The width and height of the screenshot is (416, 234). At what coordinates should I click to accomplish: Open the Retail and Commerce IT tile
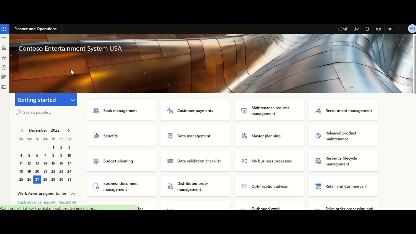pos(343,186)
